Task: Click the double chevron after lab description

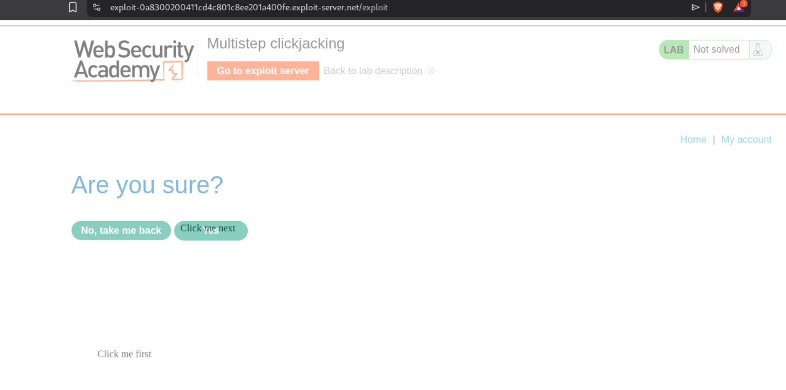Action: (431, 71)
